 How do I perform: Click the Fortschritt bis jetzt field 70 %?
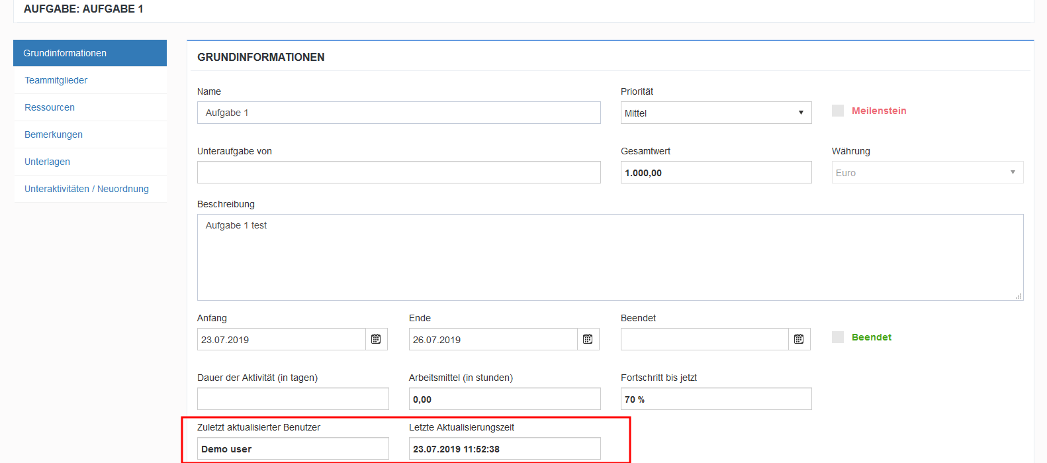[x=716, y=399]
